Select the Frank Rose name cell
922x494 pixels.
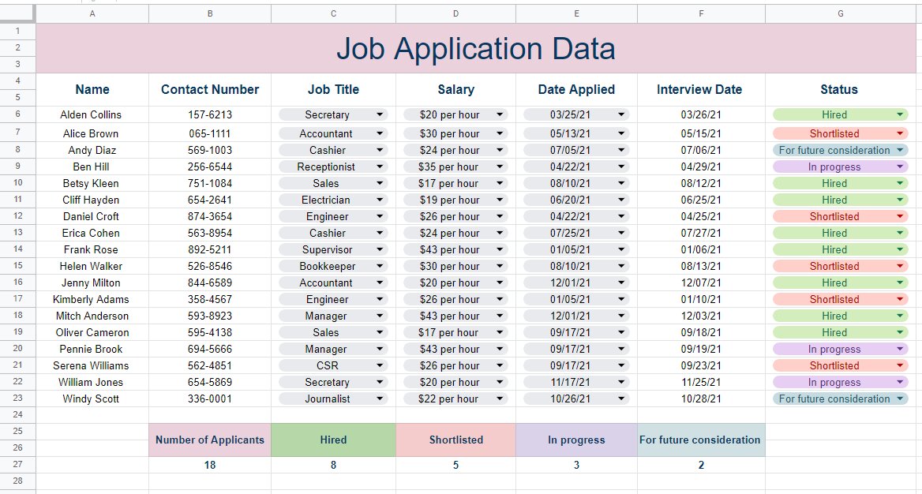click(92, 249)
